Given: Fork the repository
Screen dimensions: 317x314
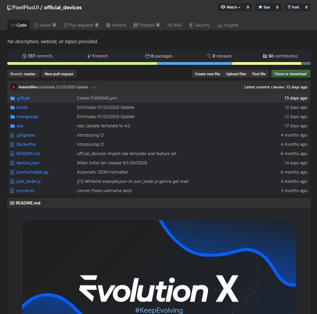Looking at the screenshot, I should [293, 7].
